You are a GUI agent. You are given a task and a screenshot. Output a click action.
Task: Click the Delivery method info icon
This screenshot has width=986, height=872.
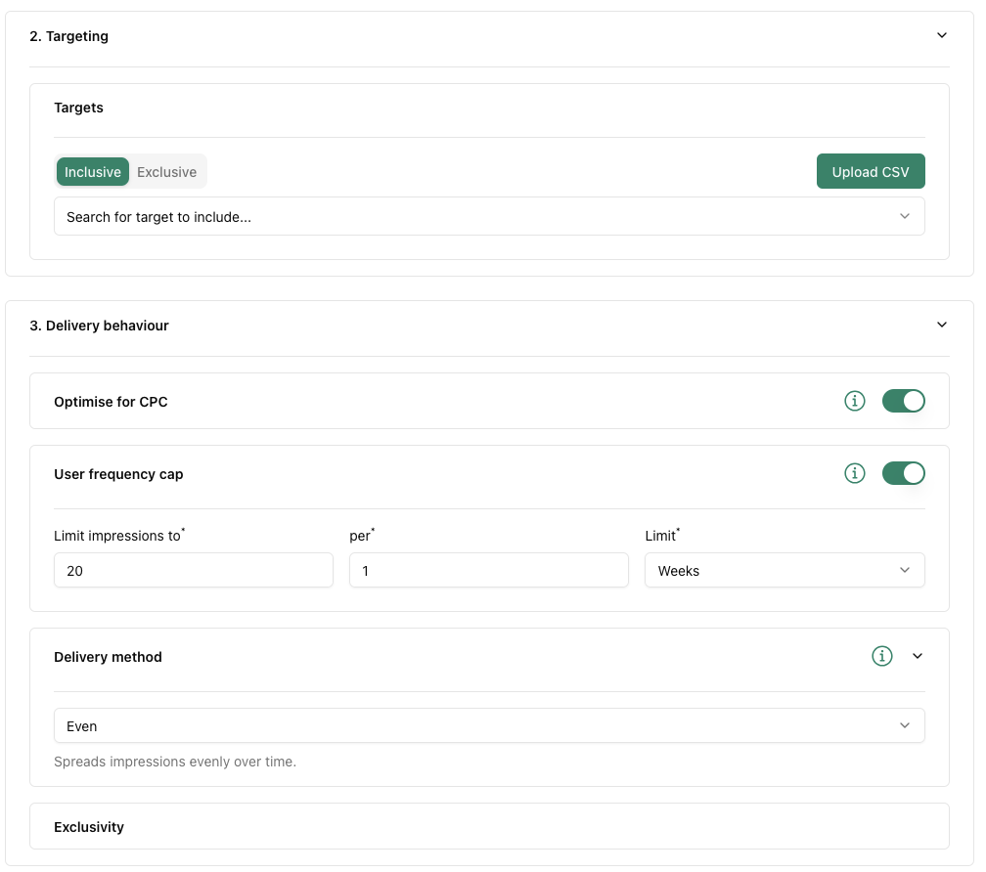[x=882, y=656]
